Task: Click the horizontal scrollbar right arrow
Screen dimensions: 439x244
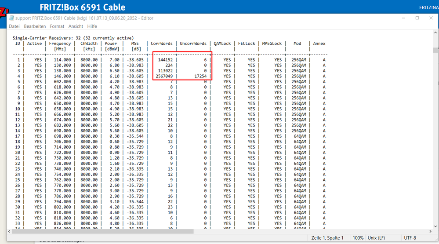Action: click(x=430, y=231)
